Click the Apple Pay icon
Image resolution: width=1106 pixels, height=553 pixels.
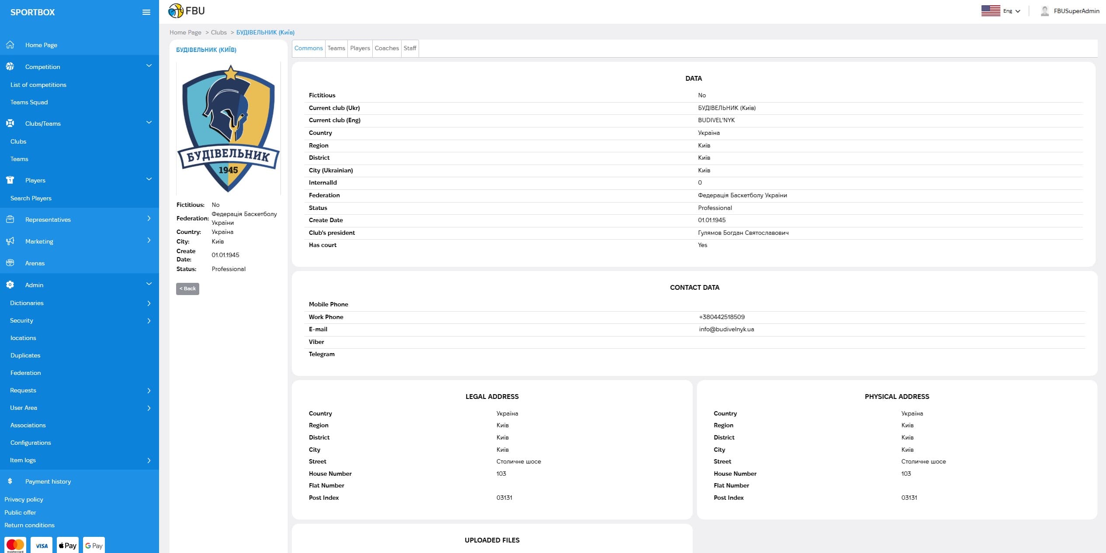68,545
